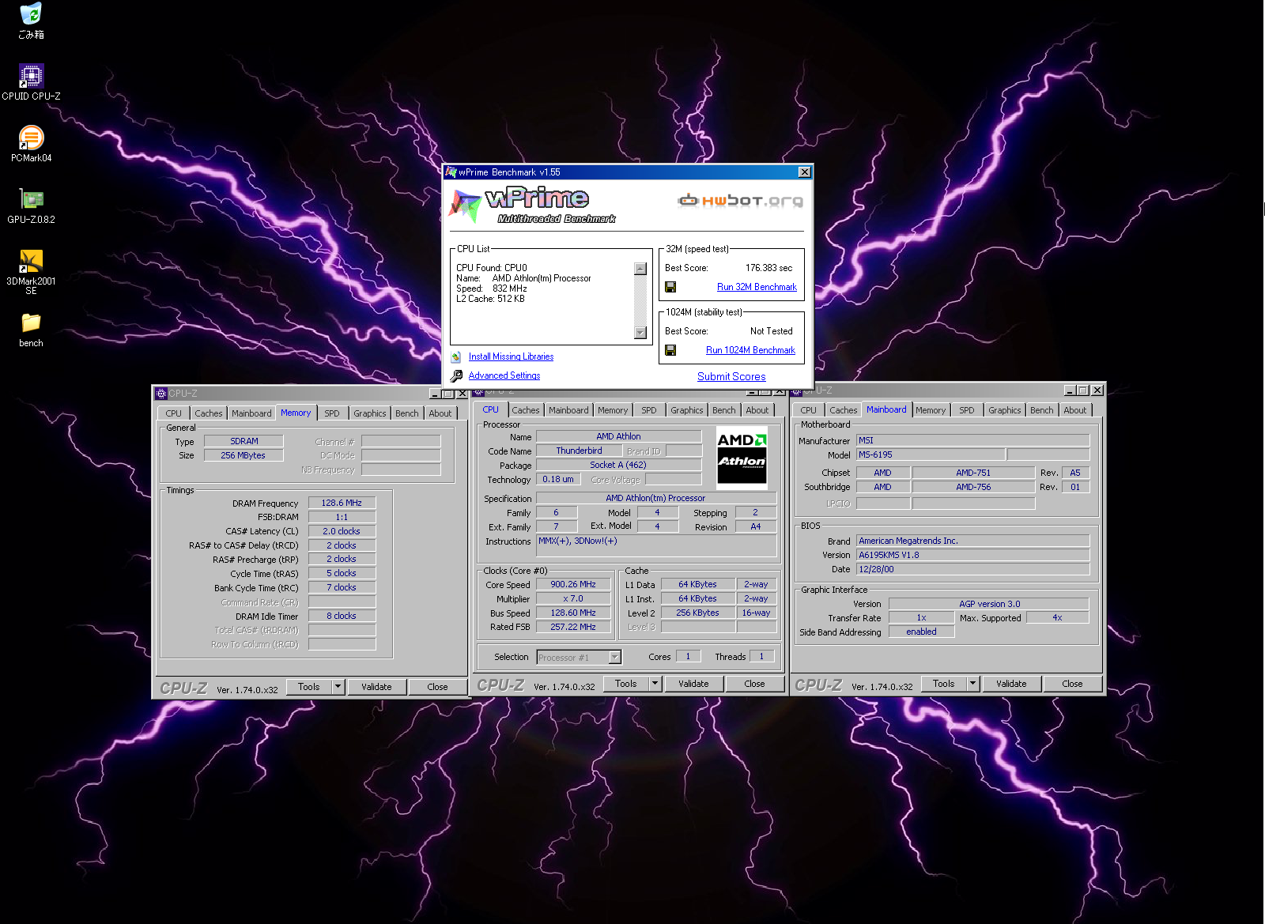Screen dimensions: 1265x924
Task: Open Graphics tab in left CPU-Z window
Action: [370, 413]
